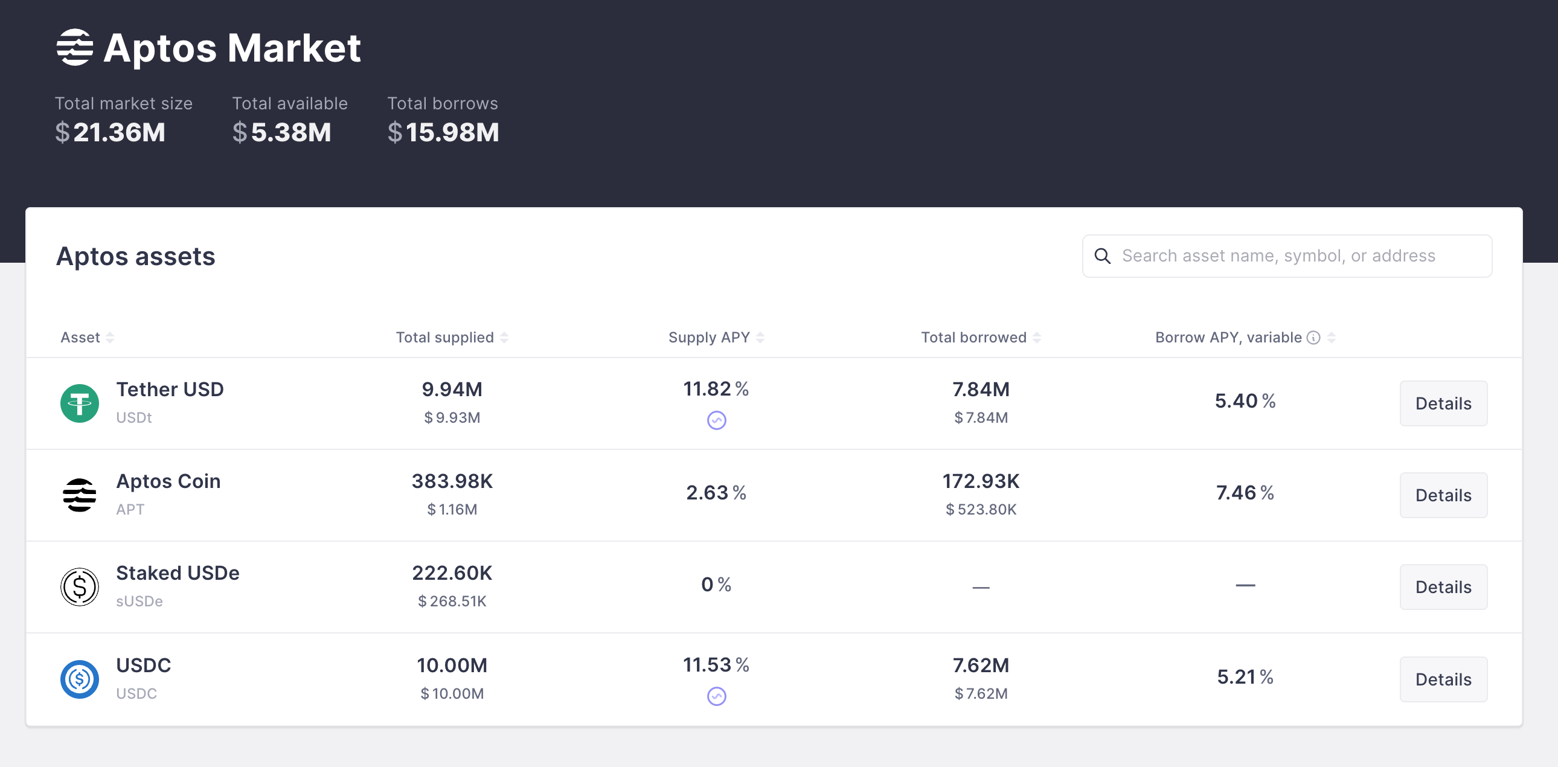Sort by Supply APY column header

pyautogui.click(x=709, y=338)
